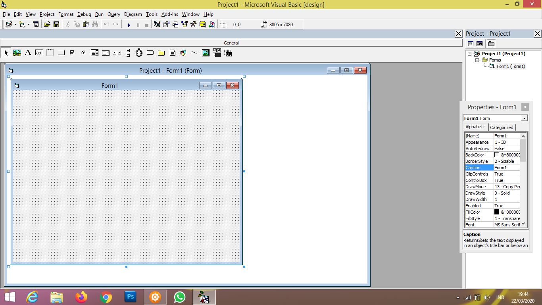
Task: Collapse the Project1 tree node
Action: coord(470,54)
